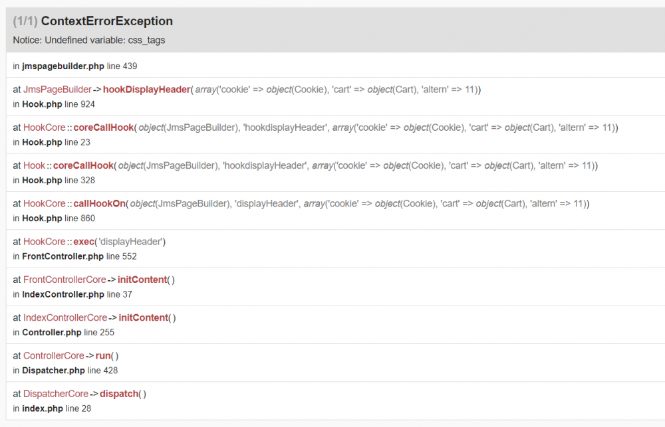Select the hookDisplayHeader method name
665x427 pixels.
coord(146,90)
